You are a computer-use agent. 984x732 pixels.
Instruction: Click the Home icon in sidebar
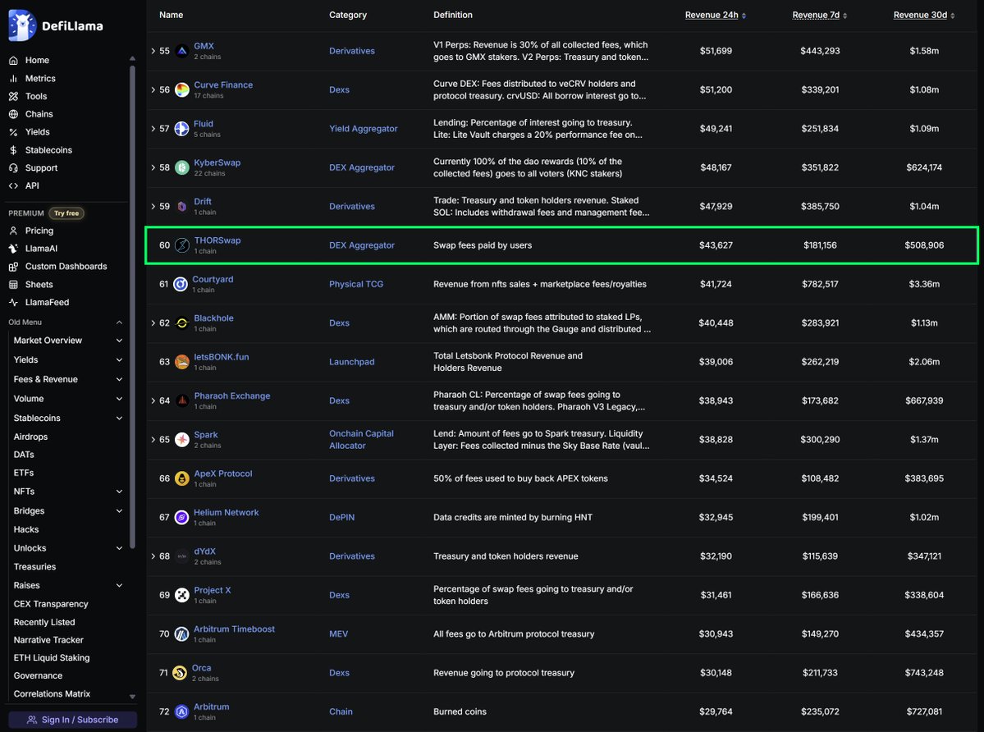click(x=13, y=60)
